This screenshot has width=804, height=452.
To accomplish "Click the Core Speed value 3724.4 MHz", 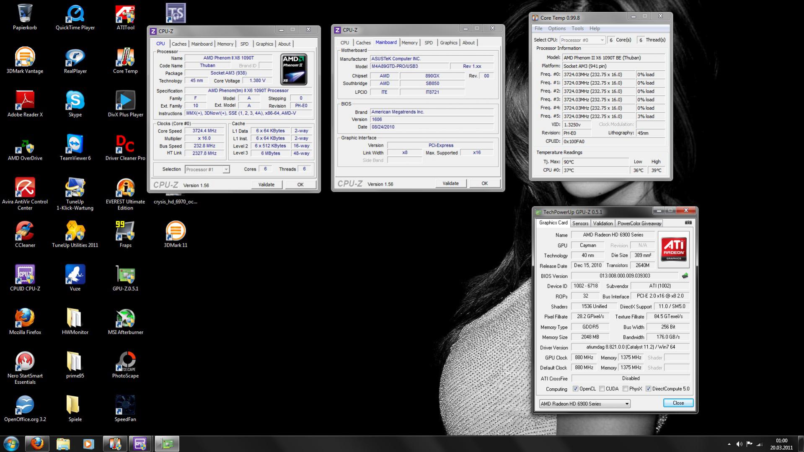I will (x=204, y=131).
